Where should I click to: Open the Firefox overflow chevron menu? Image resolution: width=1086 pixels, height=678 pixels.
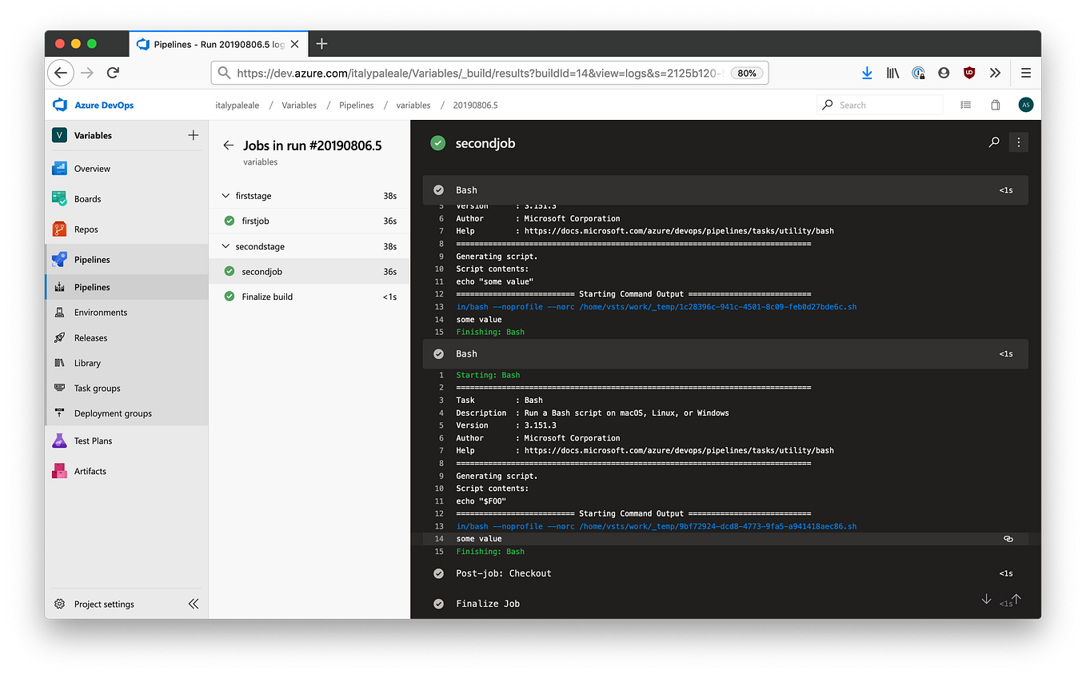[995, 72]
